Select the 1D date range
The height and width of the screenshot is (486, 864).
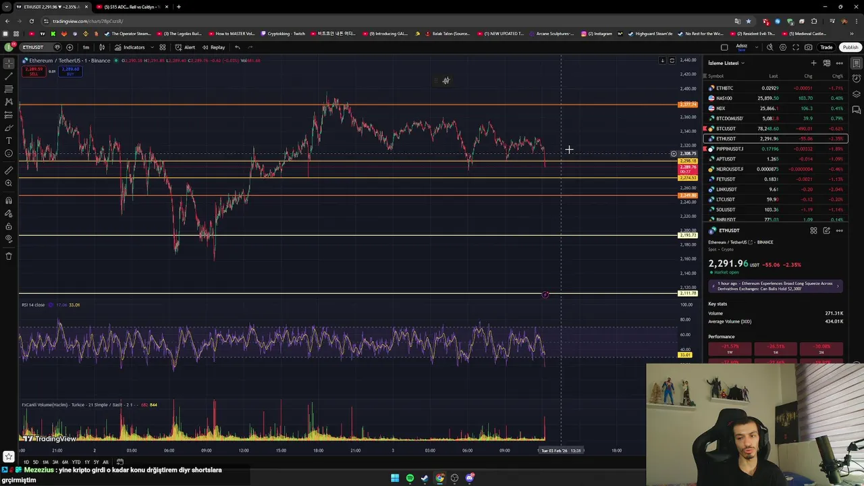pos(26,462)
